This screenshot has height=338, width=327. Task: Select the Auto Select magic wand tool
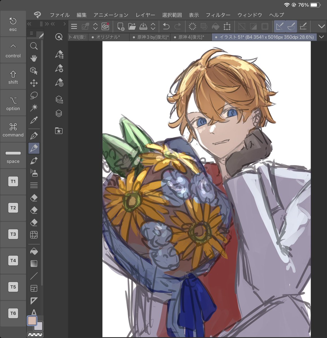[34, 107]
